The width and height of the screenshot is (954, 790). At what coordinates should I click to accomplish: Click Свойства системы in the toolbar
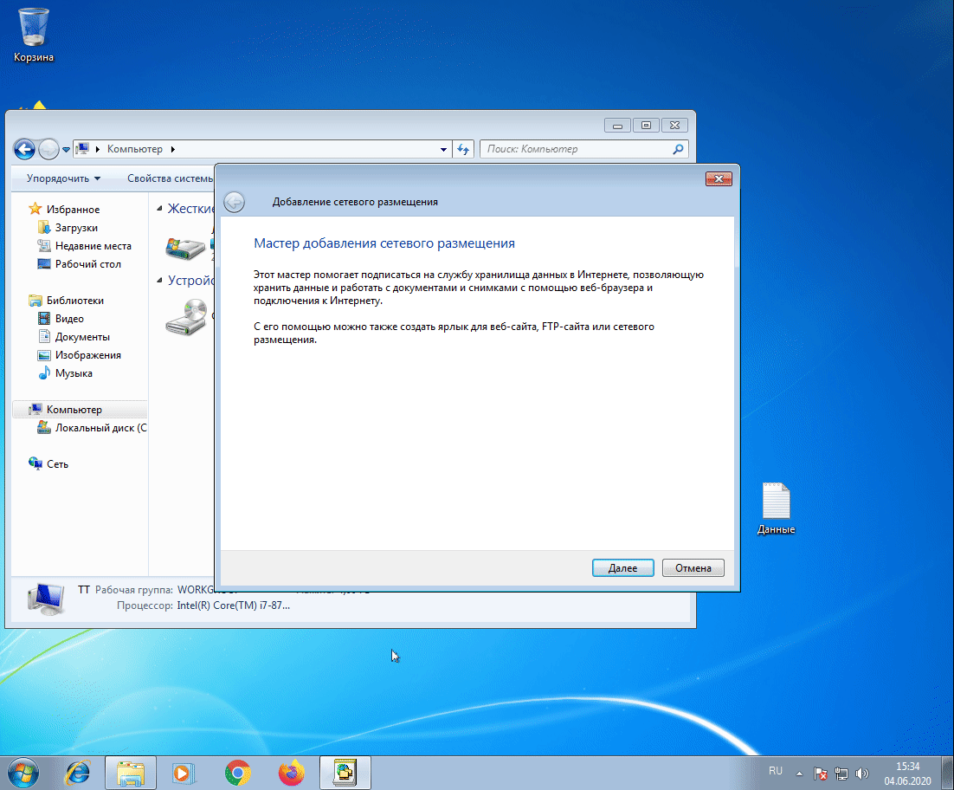(x=170, y=178)
